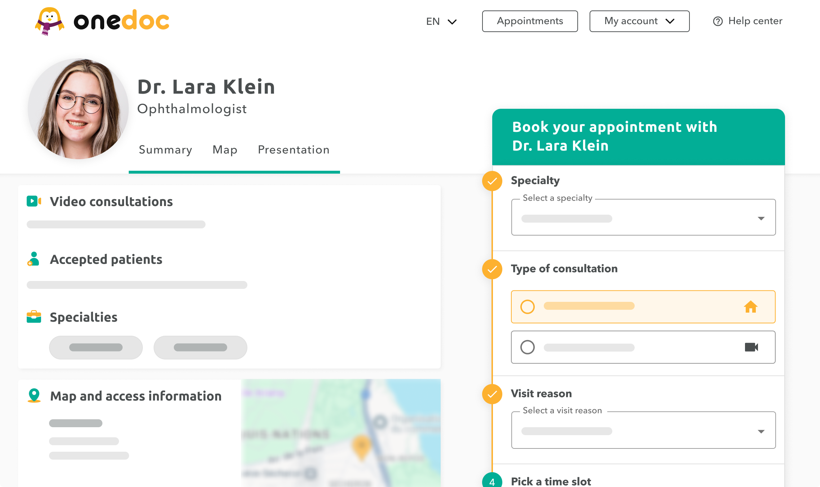Screen dimensions: 820x487
Task: Click the Specialty step checkmark circle
Action: (x=492, y=181)
